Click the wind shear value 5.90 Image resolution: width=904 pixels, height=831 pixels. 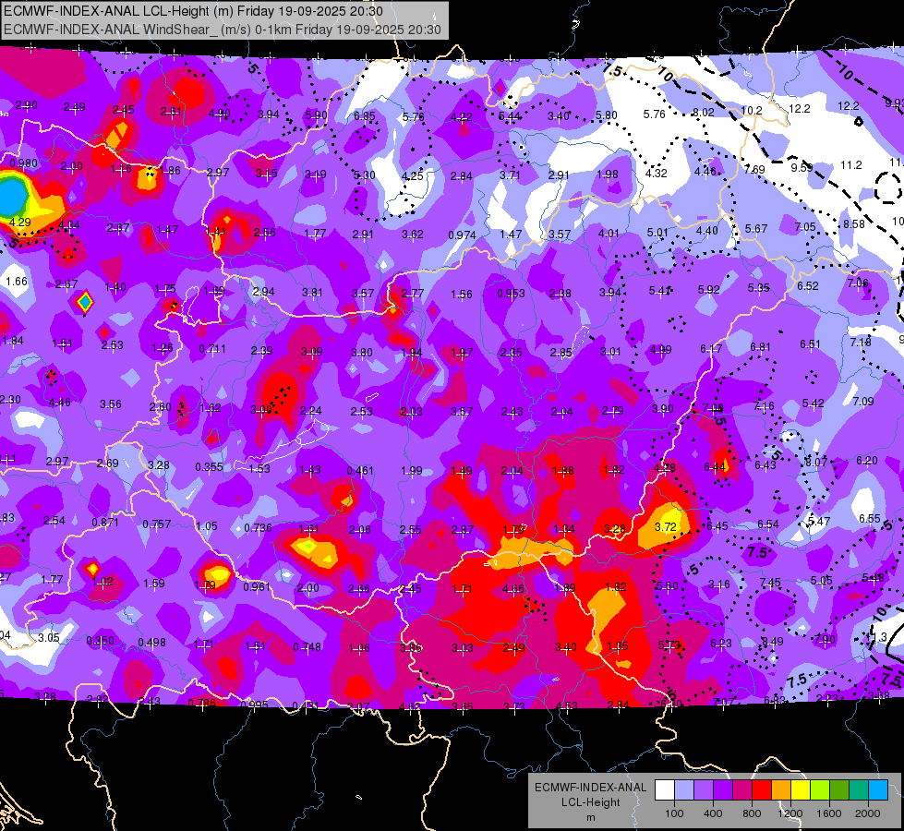317,114
